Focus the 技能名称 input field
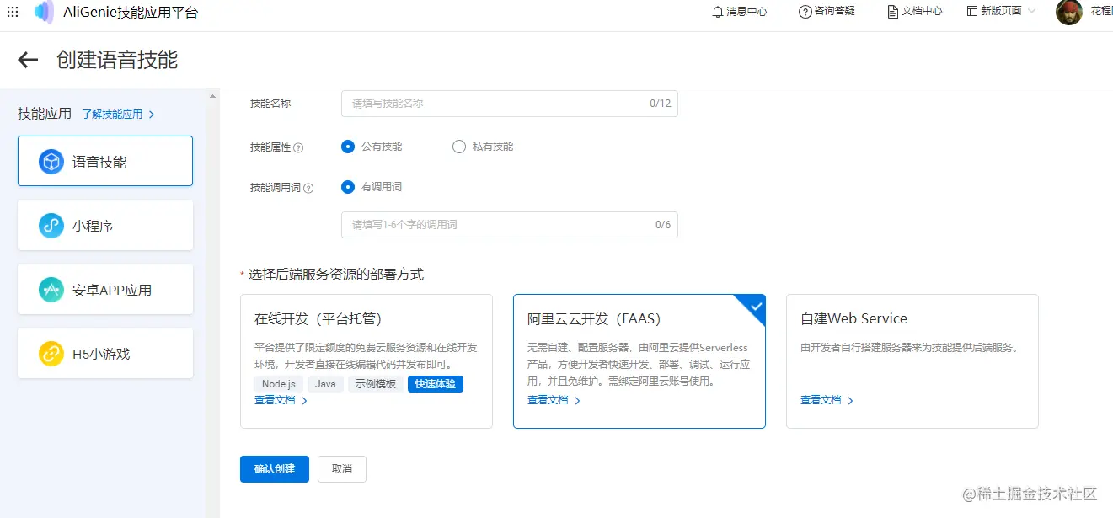 pyautogui.click(x=510, y=104)
